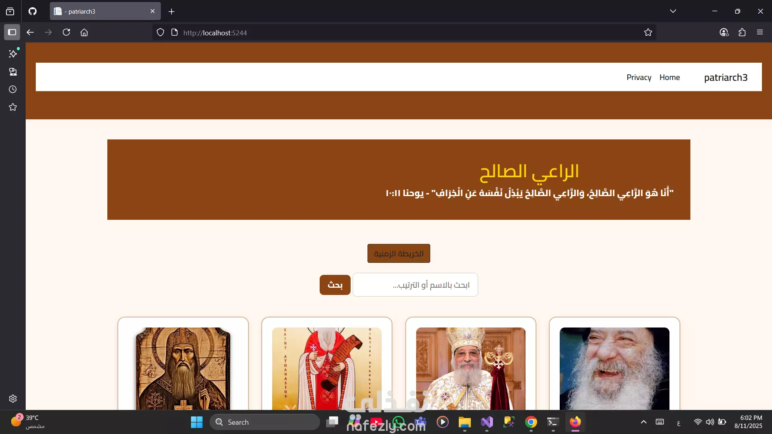
Task: Open the Wi-Fi network tray icon
Action: tap(698, 422)
